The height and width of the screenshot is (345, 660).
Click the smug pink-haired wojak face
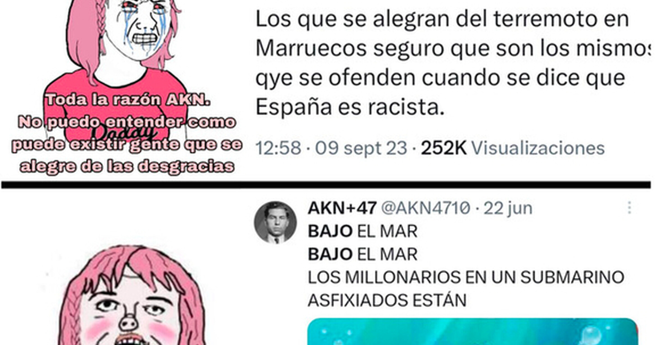click(x=132, y=309)
